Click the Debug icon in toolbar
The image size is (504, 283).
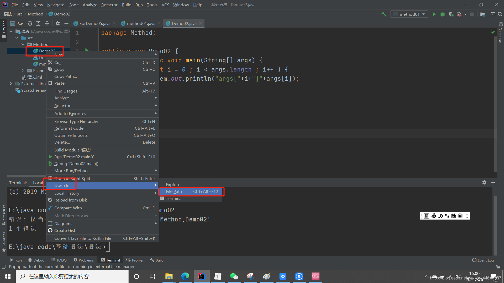click(443, 14)
